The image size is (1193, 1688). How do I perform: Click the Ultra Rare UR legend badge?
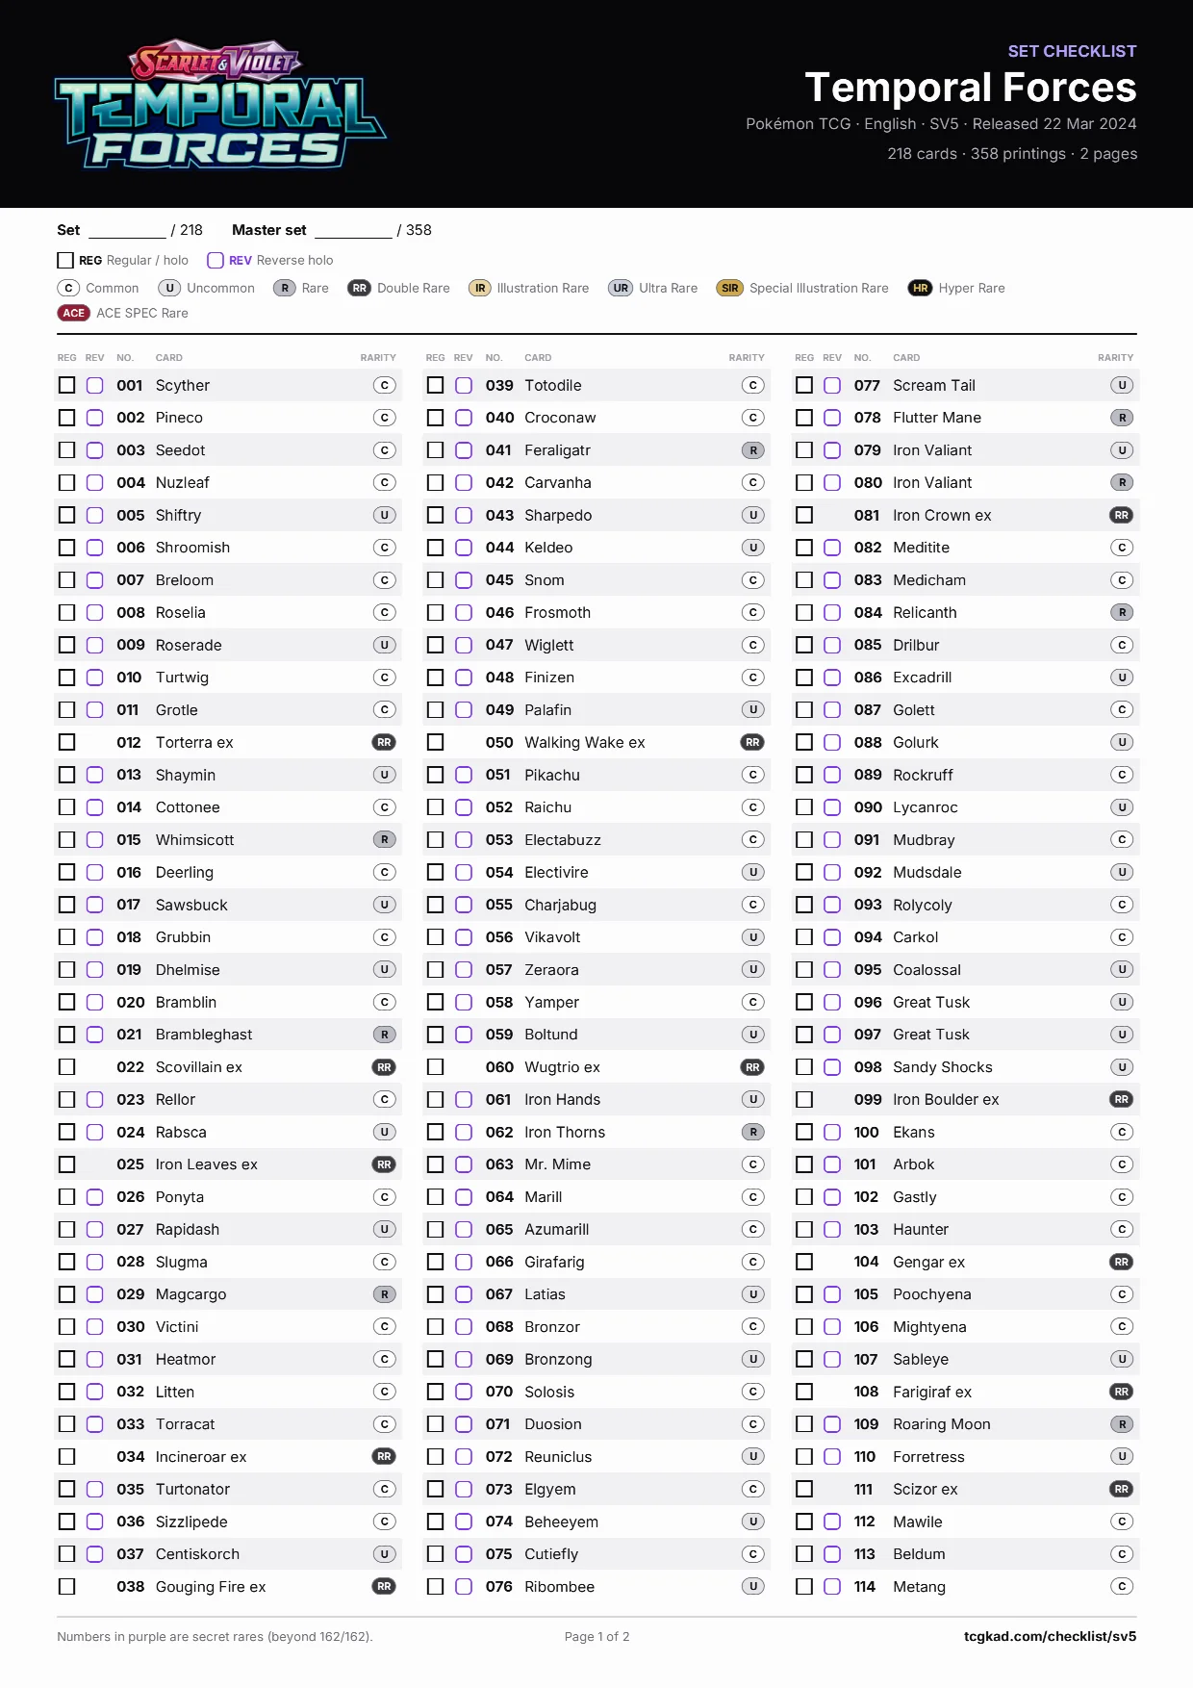click(x=621, y=288)
